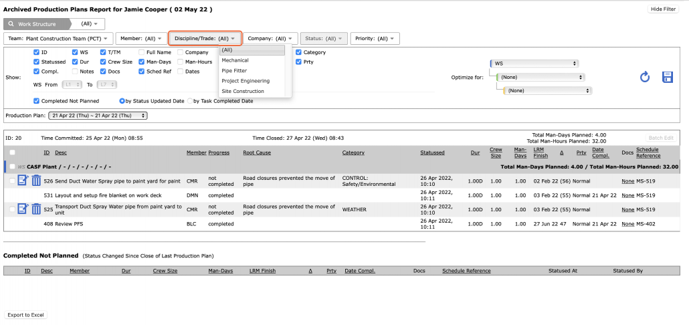Viewport: 689px width, 325px height.
Task: Uncheck the Statussed column checkbox
Action: point(37,62)
